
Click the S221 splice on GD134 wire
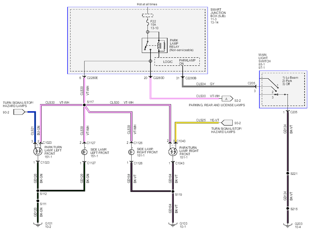tap(288, 173)
